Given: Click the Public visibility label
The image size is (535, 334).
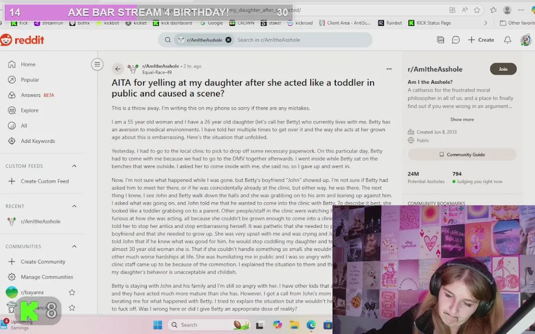Looking at the screenshot, I should click(423, 141).
